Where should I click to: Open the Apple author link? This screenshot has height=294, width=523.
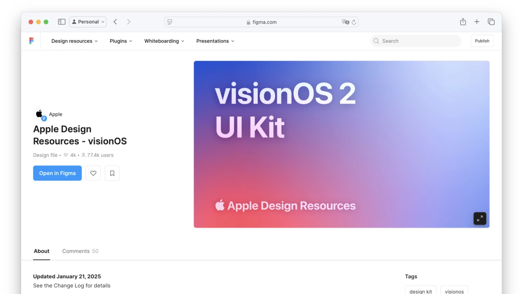click(56, 114)
